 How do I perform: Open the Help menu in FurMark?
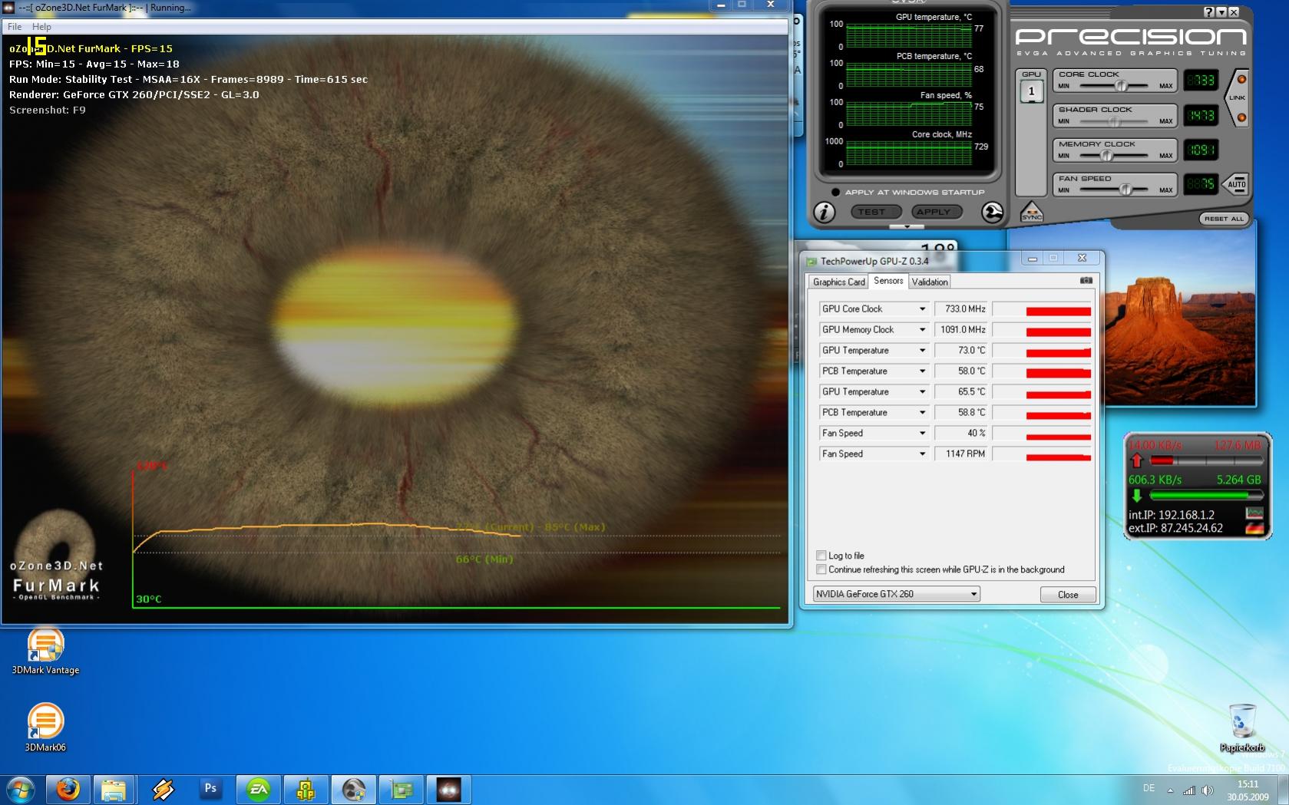[x=41, y=27]
